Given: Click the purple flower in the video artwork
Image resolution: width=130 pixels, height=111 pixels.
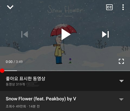Looking at the screenshot, I should (70, 61).
